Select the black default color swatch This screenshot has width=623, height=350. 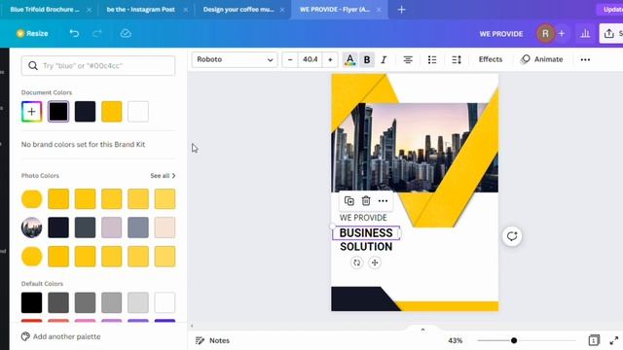pos(32,302)
